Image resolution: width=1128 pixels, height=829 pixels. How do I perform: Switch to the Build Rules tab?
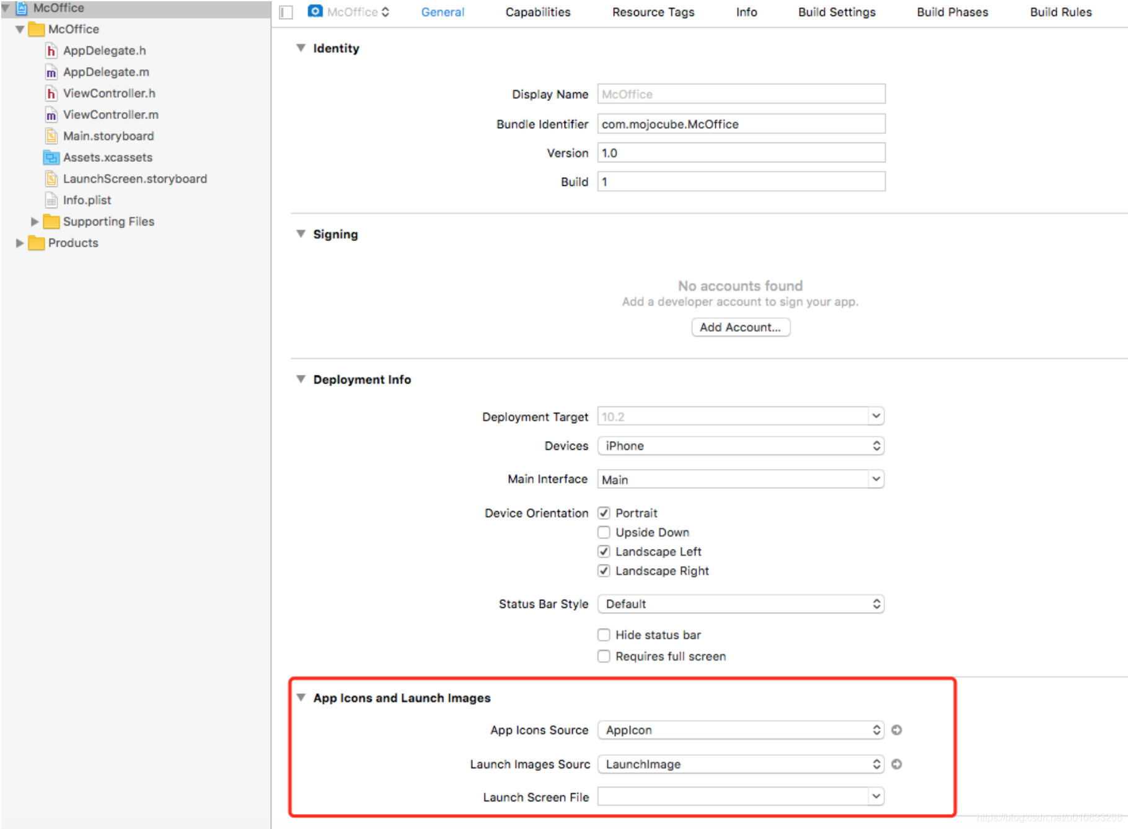click(x=1061, y=12)
